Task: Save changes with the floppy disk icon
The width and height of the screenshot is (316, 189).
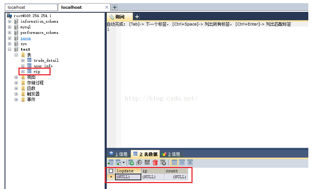Action: coord(147,162)
